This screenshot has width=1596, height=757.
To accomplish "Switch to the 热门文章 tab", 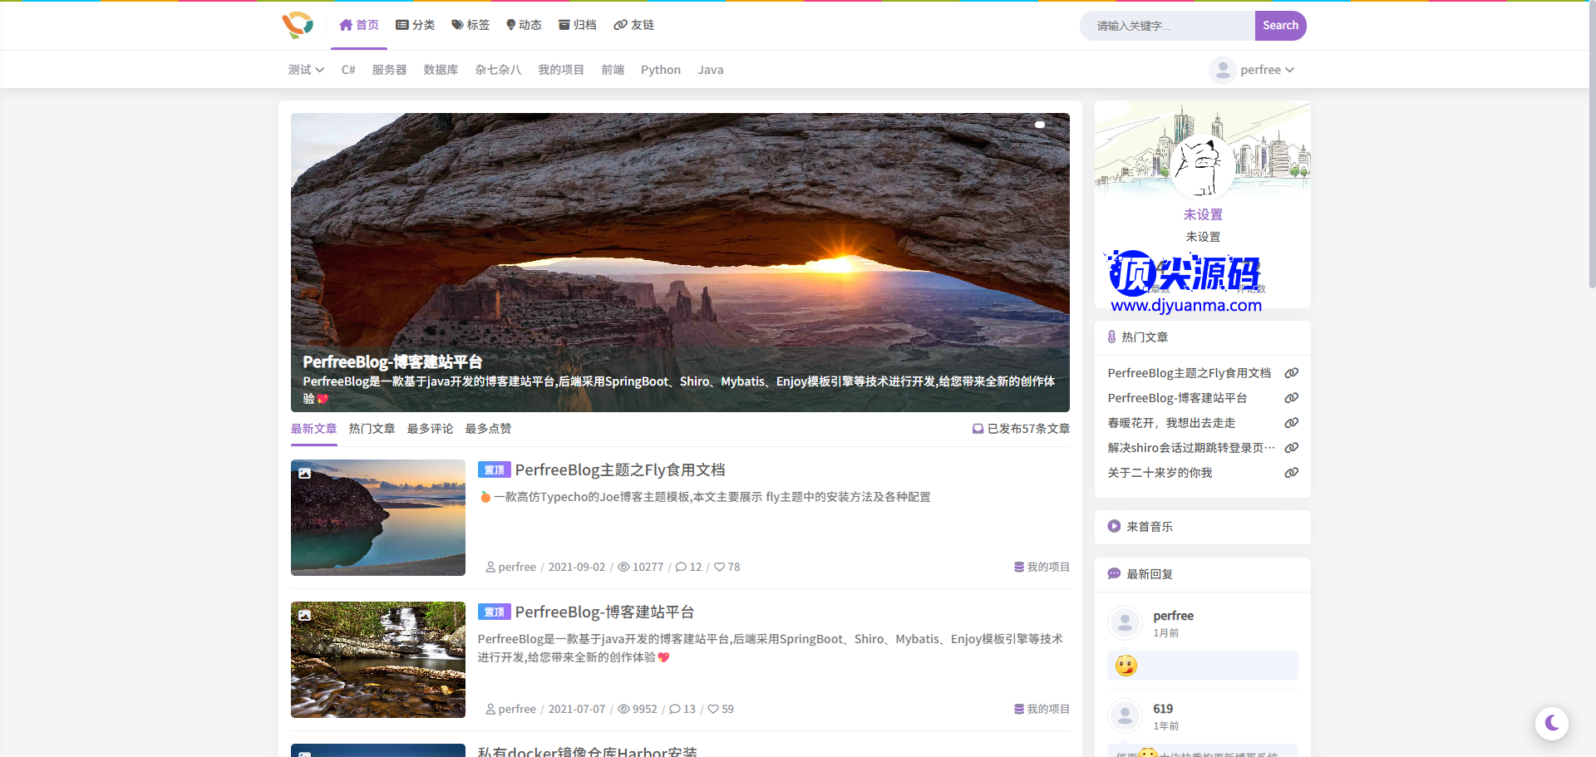I will (372, 429).
